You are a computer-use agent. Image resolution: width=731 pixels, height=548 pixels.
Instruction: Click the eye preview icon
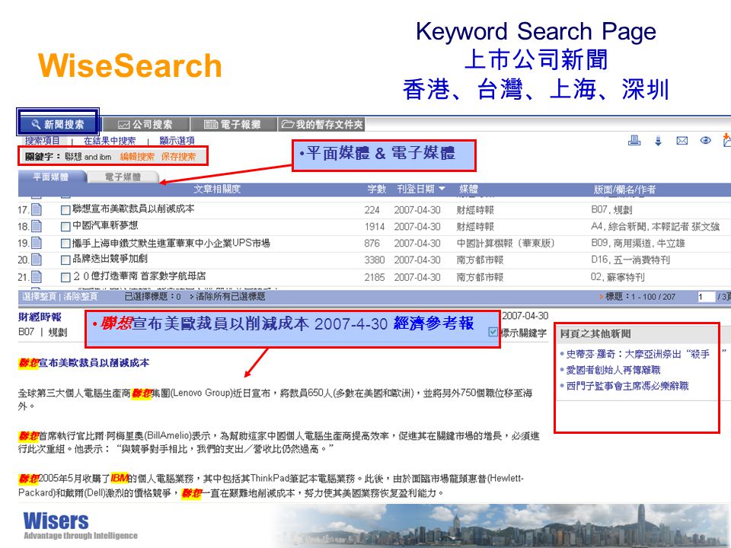point(705,140)
